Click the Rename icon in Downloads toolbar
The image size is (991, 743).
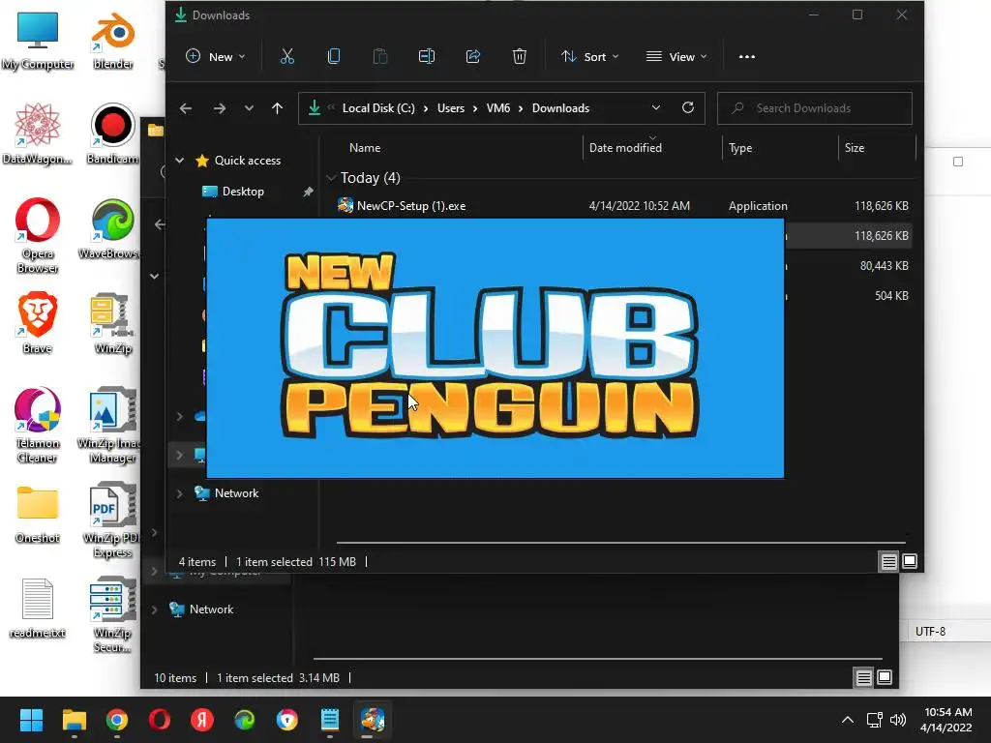427,57
